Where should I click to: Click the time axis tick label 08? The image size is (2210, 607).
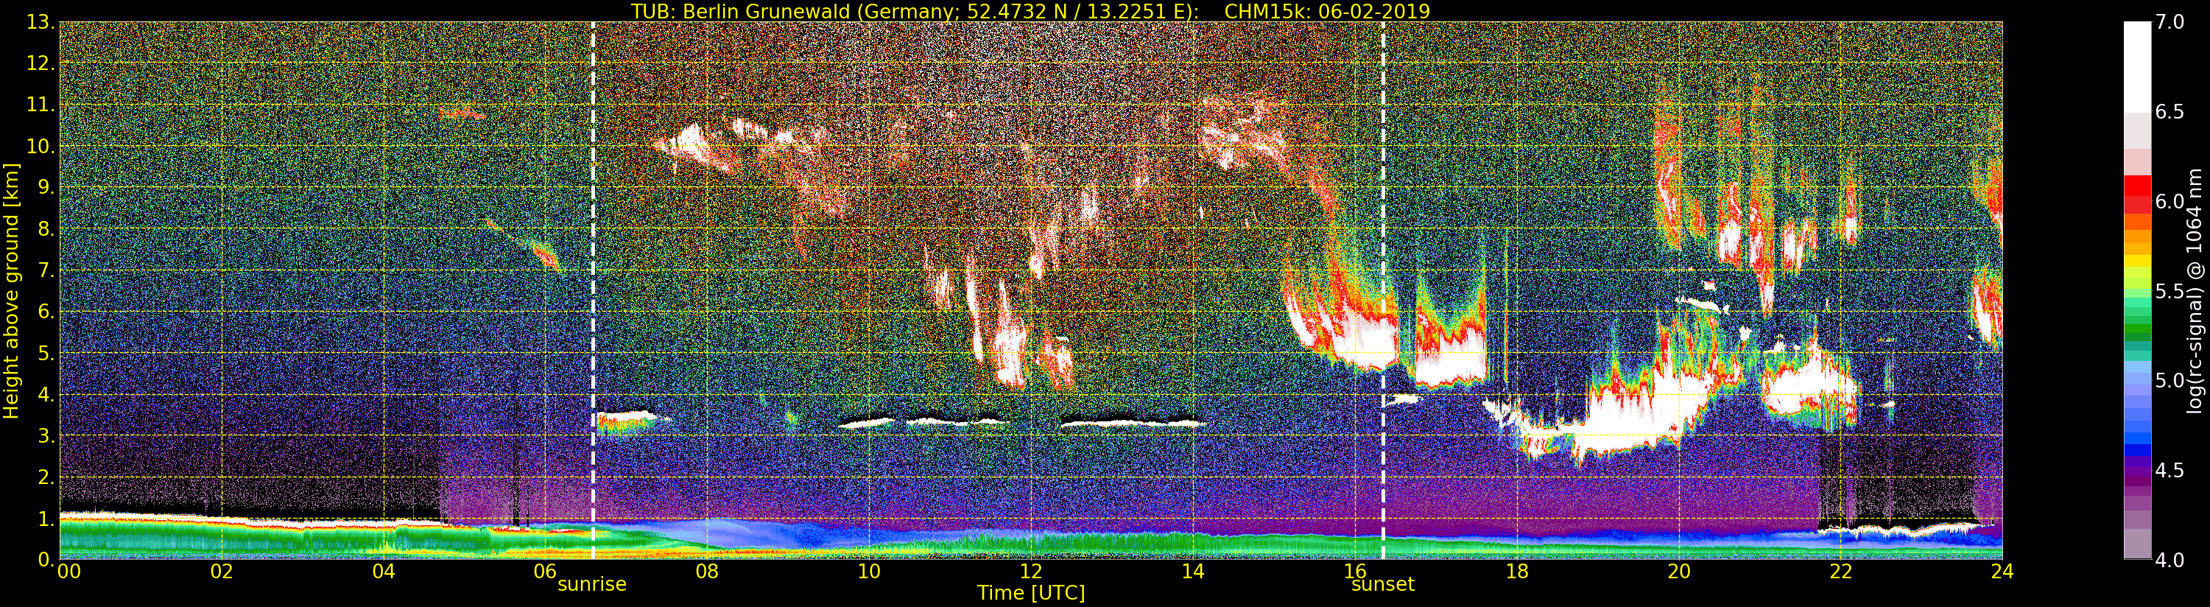707,572
